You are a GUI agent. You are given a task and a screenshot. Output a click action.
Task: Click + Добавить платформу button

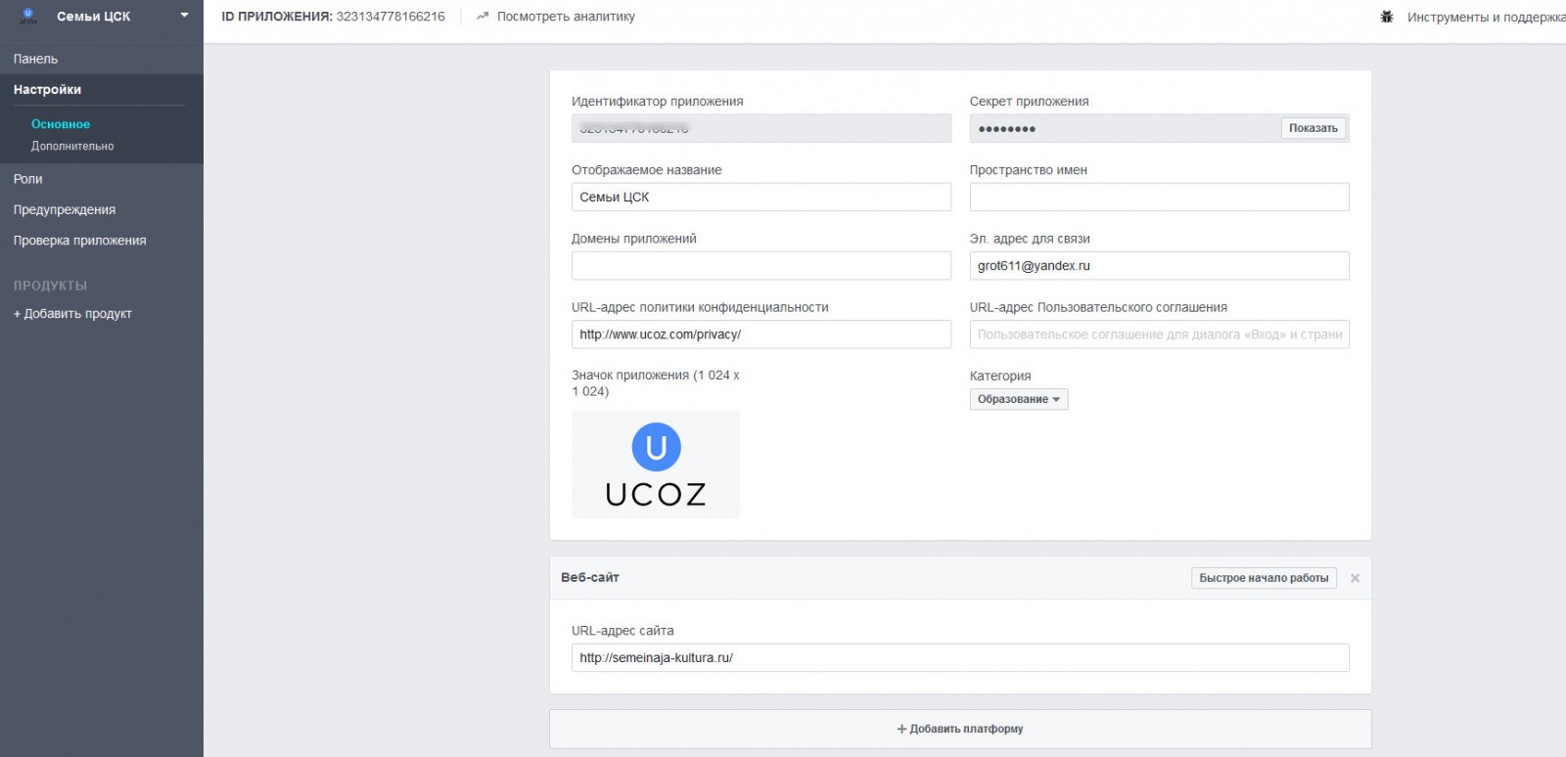pos(959,729)
